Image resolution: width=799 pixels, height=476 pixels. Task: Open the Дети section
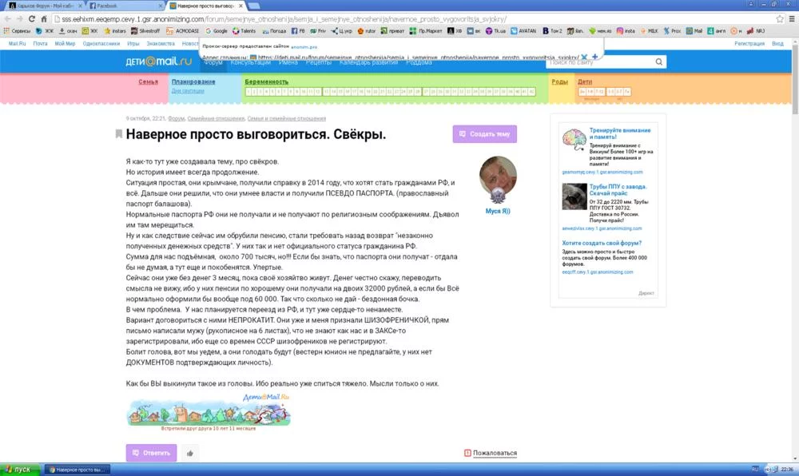pos(585,81)
